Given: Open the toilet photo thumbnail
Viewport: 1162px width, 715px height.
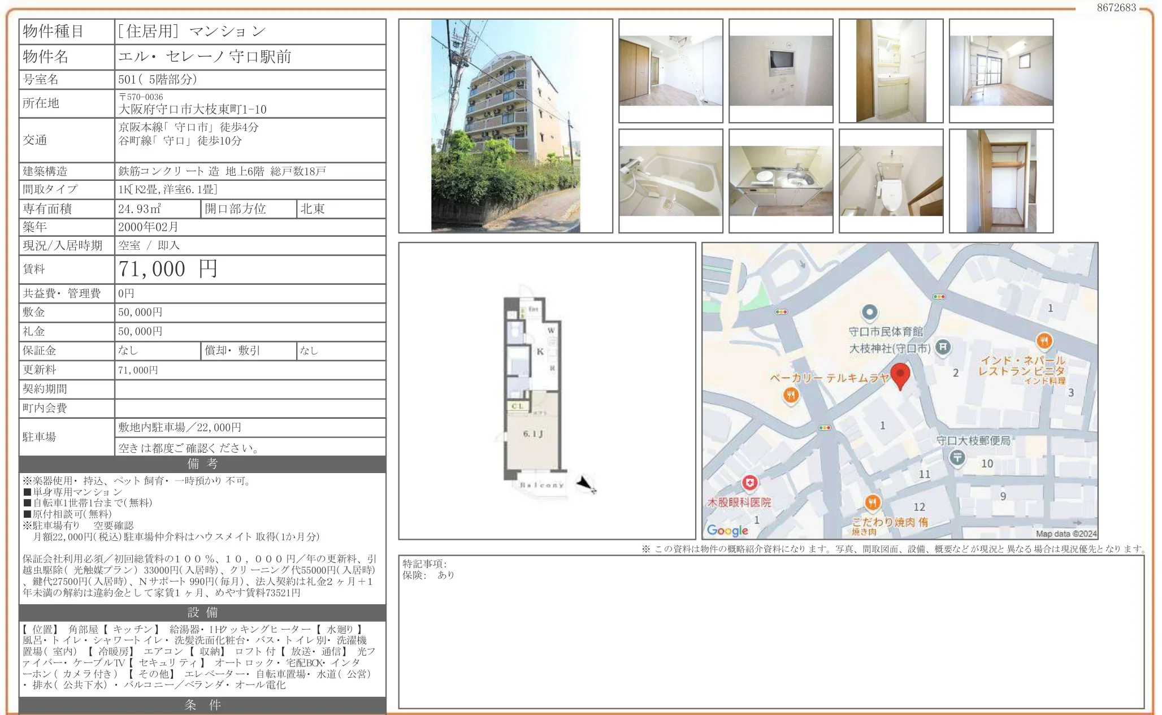Looking at the screenshot, I should [891, 181].
